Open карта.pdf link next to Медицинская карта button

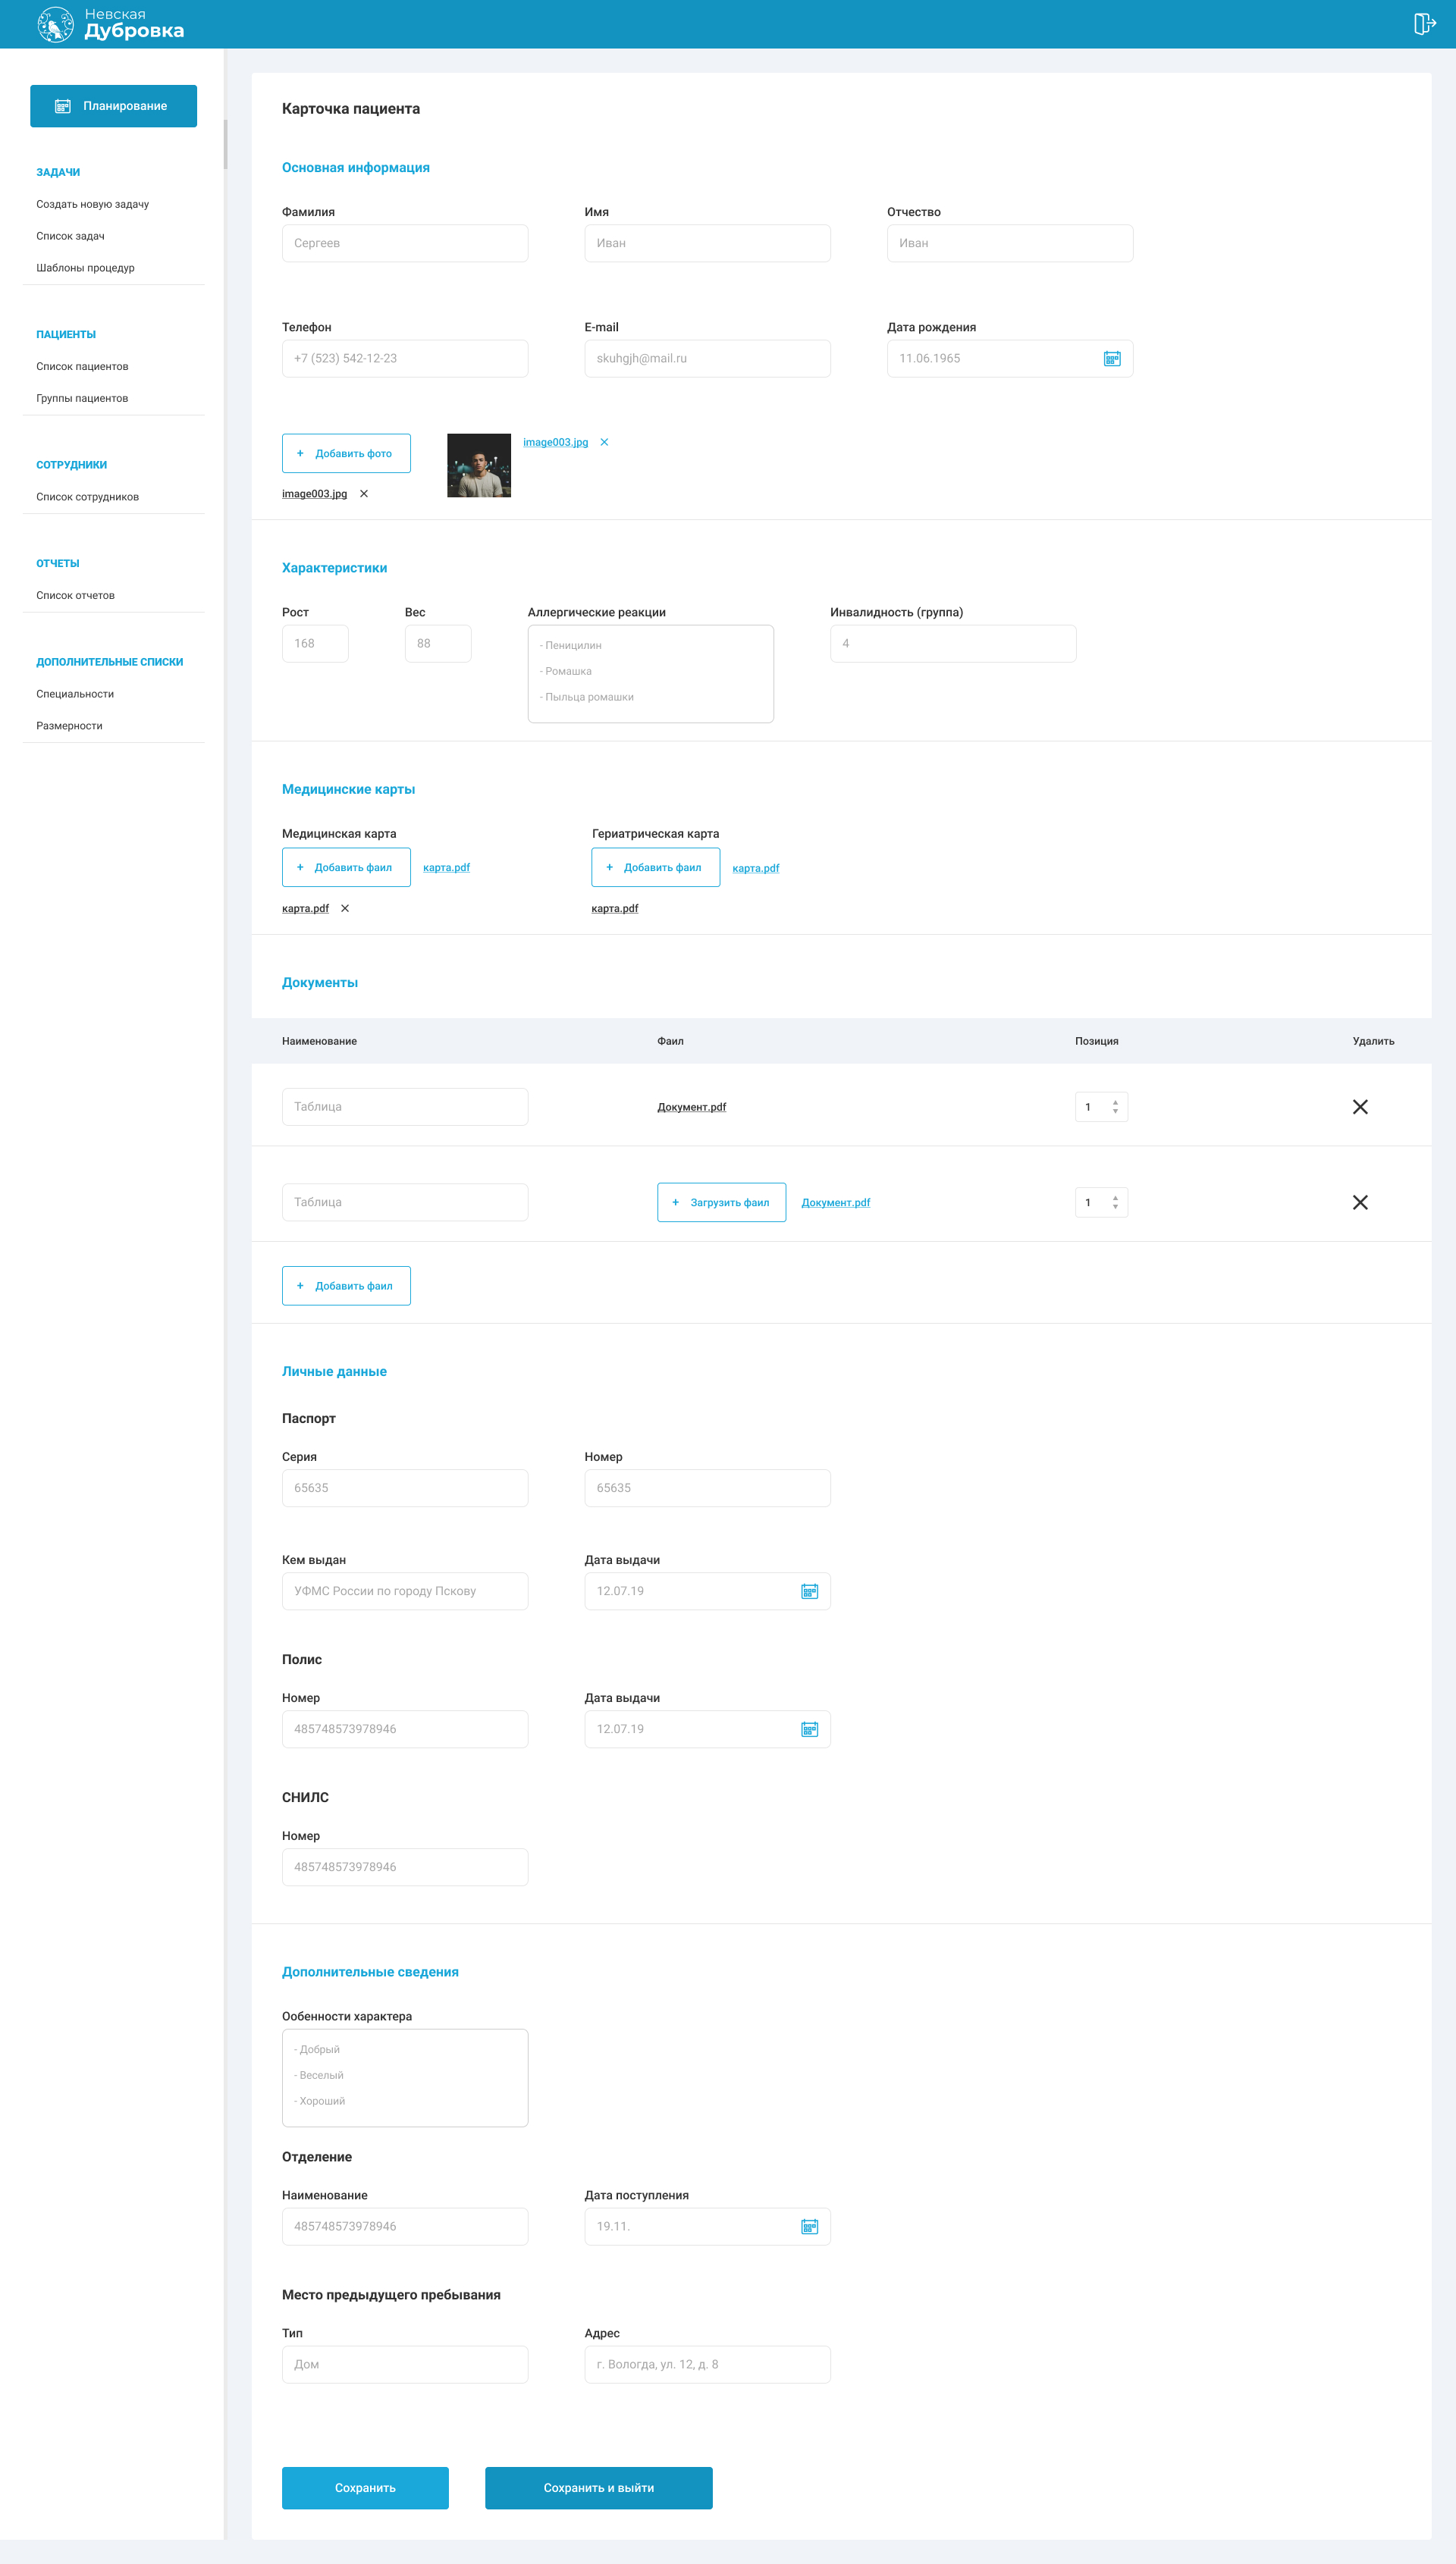coord(446,867)
